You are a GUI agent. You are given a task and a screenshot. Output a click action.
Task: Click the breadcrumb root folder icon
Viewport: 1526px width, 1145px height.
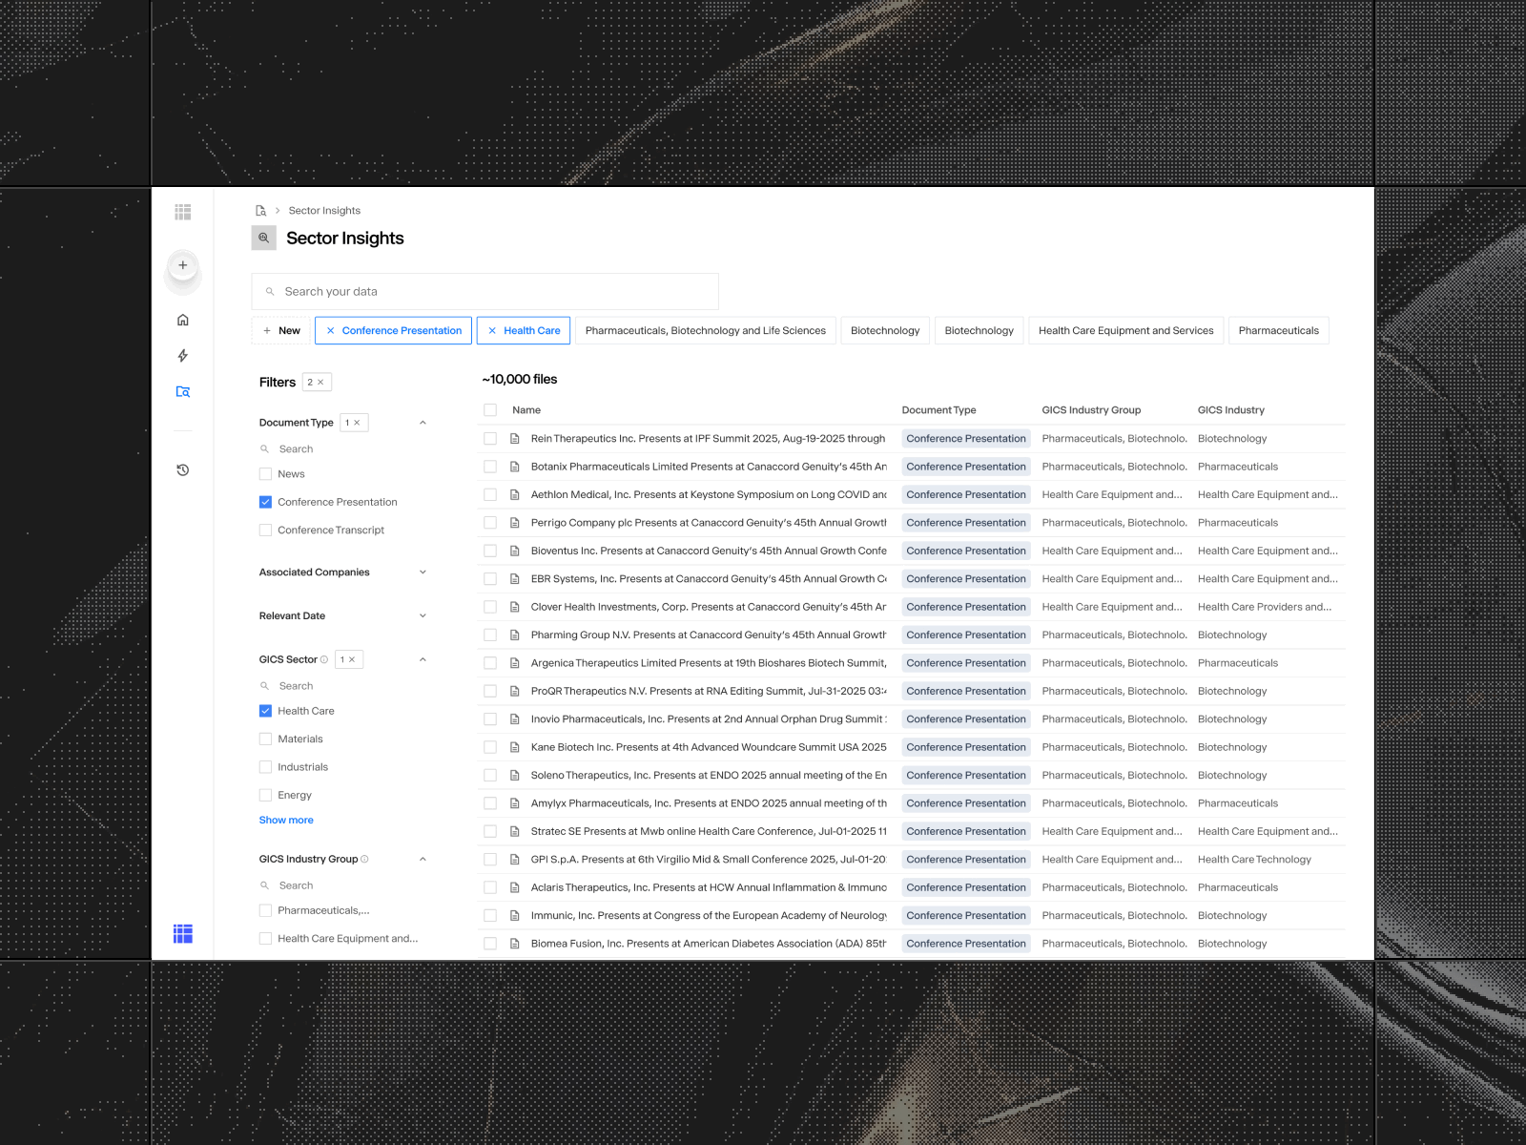click(x=260, y=211)
